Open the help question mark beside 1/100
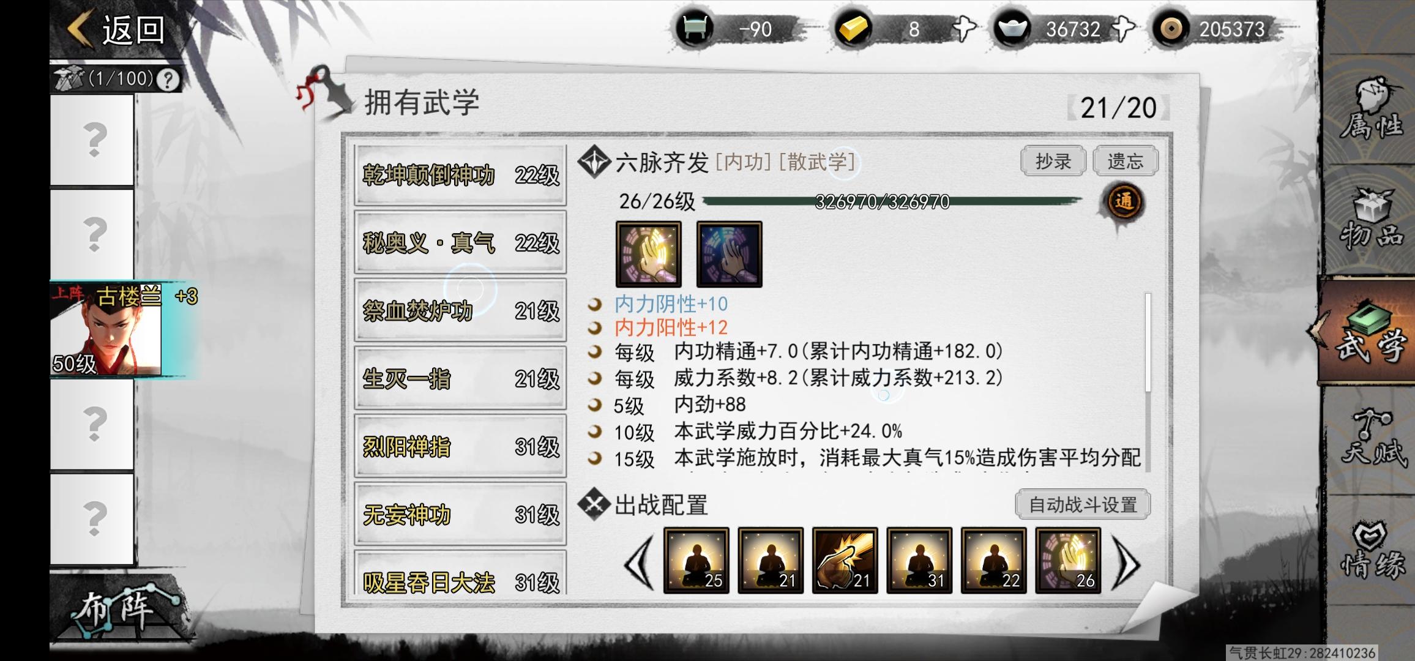The width and height of the screenshot is (1415, 661). 168,80
